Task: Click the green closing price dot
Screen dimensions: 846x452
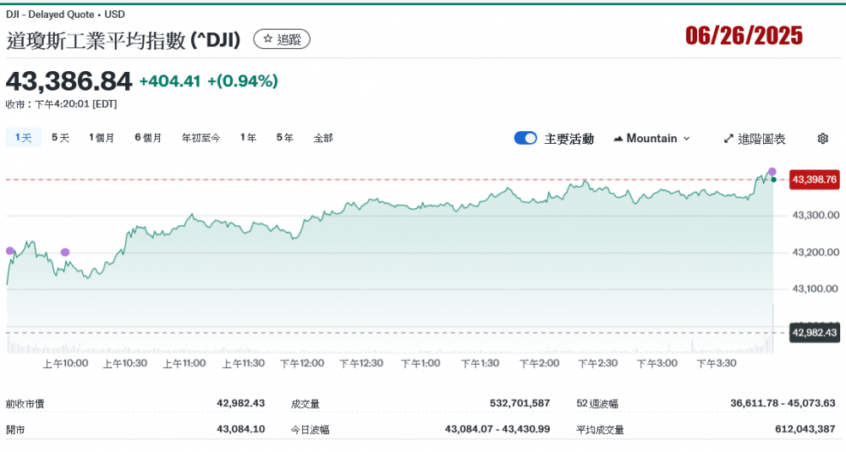Action: point(773,179)
